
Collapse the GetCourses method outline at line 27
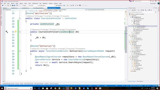click(x=19, y=51)
